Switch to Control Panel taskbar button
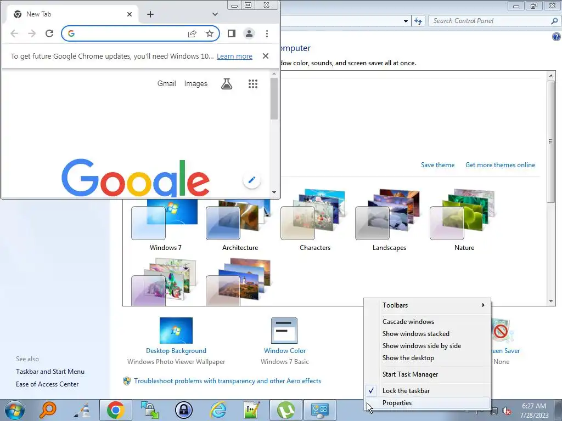This screenshot has width=562, height=421. click(x=320, y=410)
